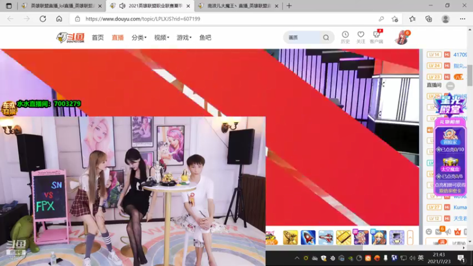
Task: Select the 太空魔盒 album item
Action: (450, 164)
